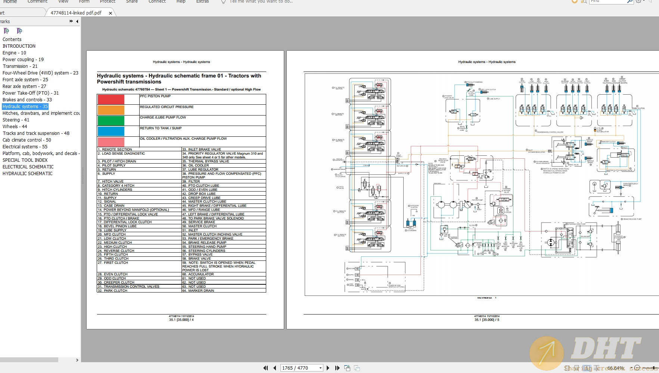Viewport: 659px width, 373px height.
Task: Open the settings gear near the Find box
Action: 638,1
